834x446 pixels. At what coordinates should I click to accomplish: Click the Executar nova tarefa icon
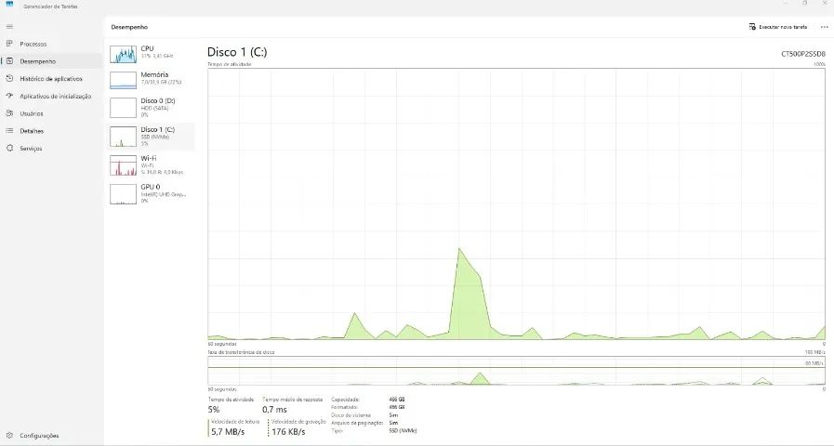pos(752,27)
